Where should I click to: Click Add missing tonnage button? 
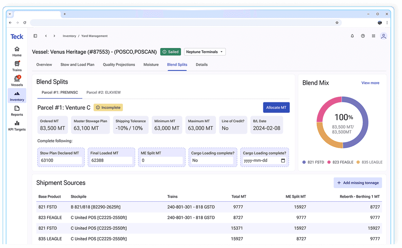[x=358, y=183]
